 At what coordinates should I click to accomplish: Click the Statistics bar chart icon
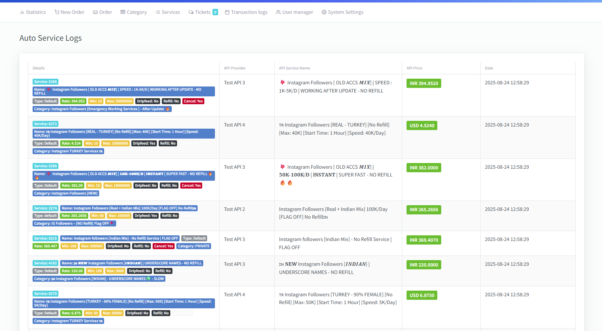[22, 12]
